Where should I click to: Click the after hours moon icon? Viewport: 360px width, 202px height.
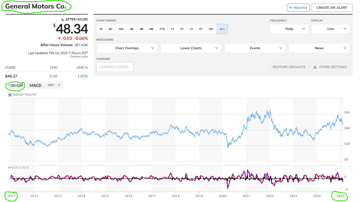63,19
